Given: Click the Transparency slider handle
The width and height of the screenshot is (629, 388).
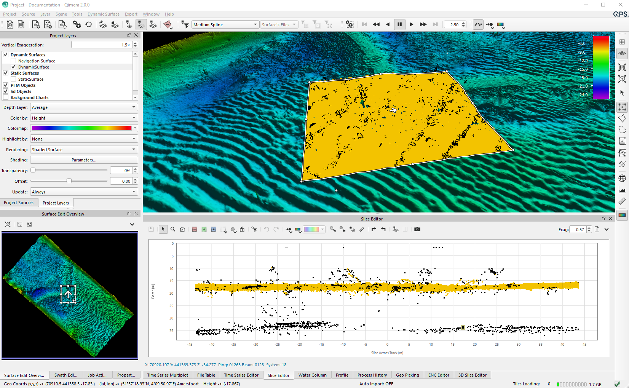Looking at the screenshot, I should click(x=33, y=170).
